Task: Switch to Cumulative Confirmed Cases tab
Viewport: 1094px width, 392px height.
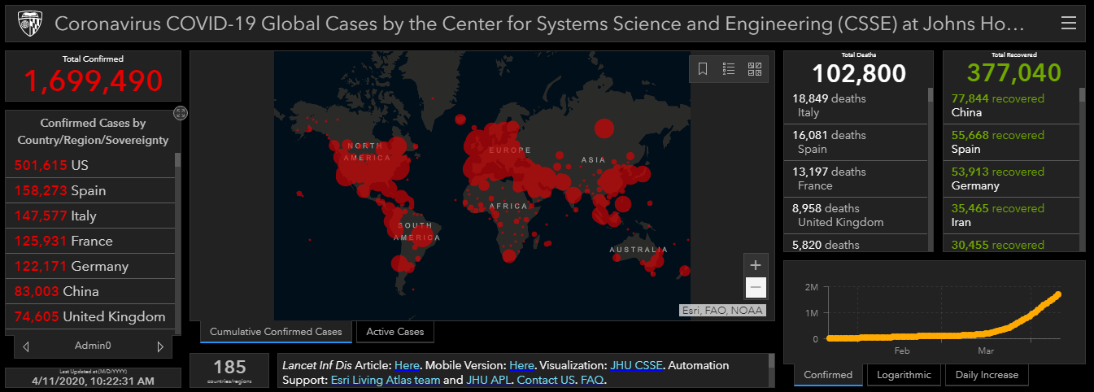Action: click(x=277, y=332)
